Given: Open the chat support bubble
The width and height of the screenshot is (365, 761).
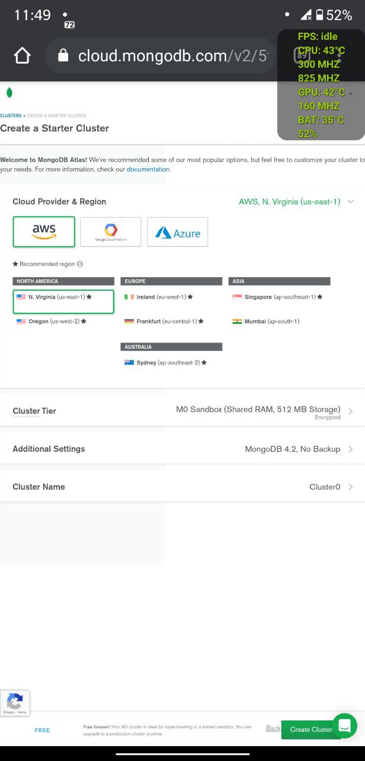Looking at the screenshot, I should (345, 726).
